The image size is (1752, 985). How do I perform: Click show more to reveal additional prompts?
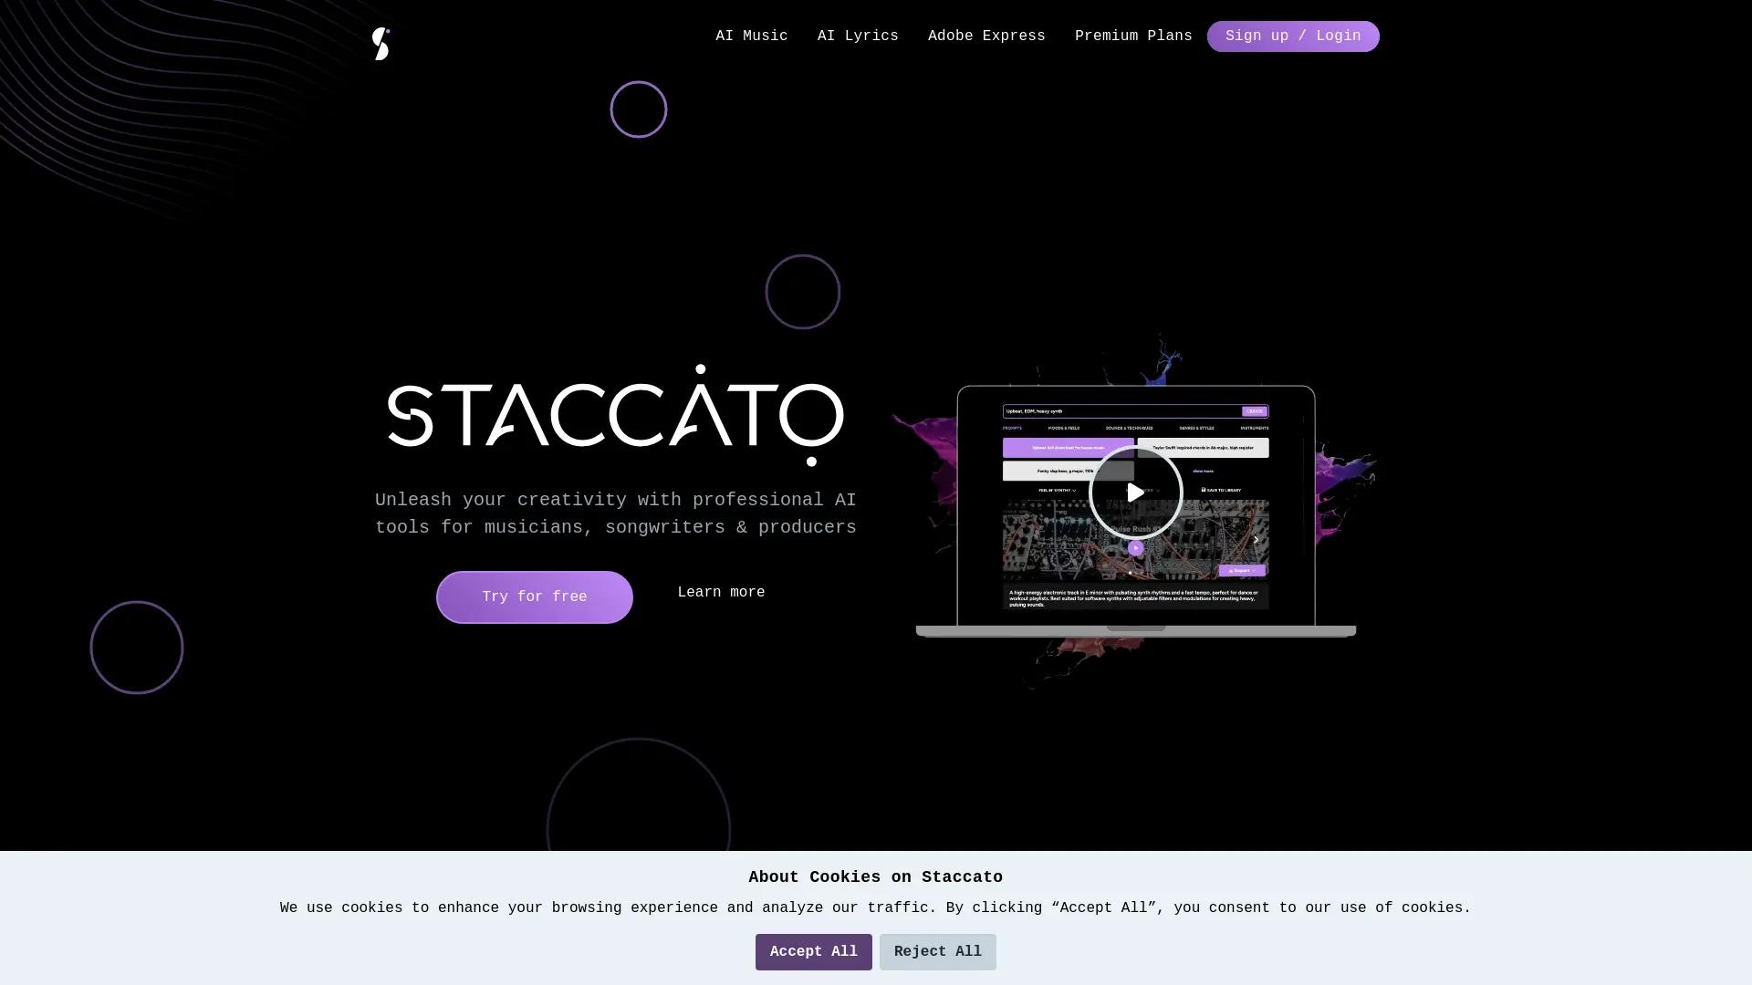point(1204,471)
